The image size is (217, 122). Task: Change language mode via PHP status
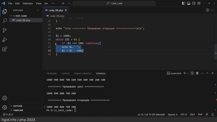click(x=200, y=115)
